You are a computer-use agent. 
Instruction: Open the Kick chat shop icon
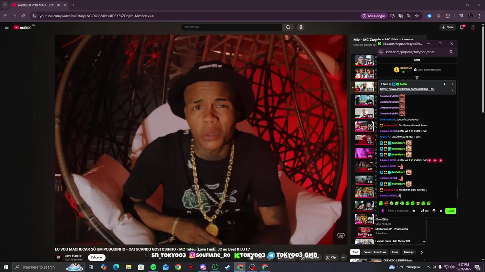434,211
